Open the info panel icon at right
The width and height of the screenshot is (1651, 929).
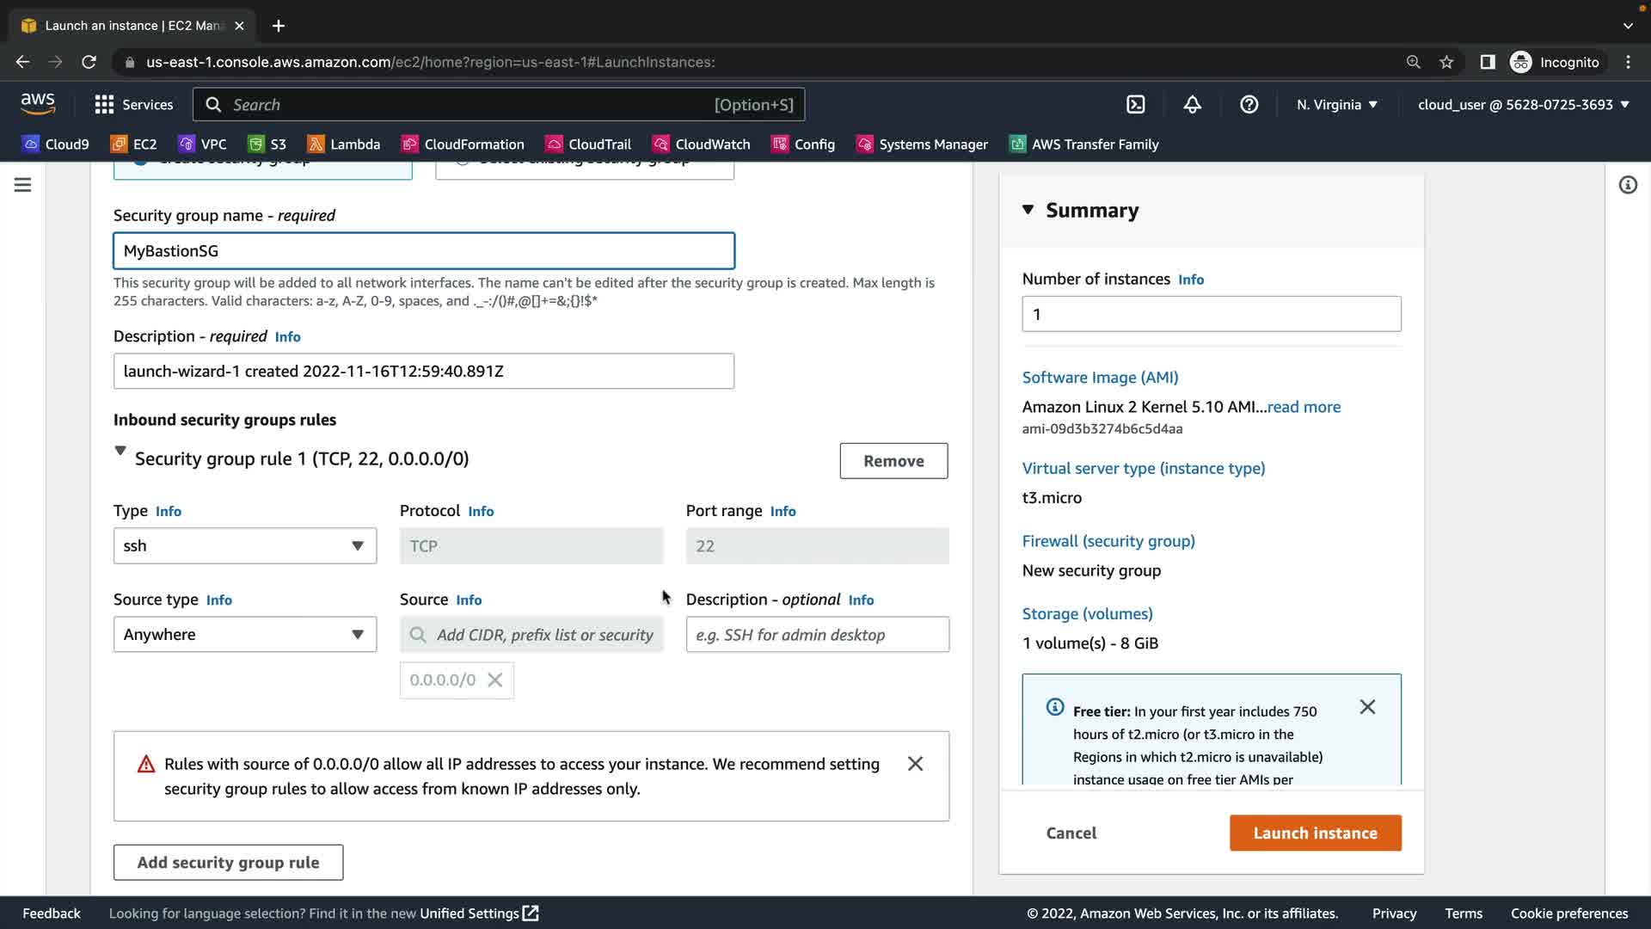click(x=1627, y=185)
